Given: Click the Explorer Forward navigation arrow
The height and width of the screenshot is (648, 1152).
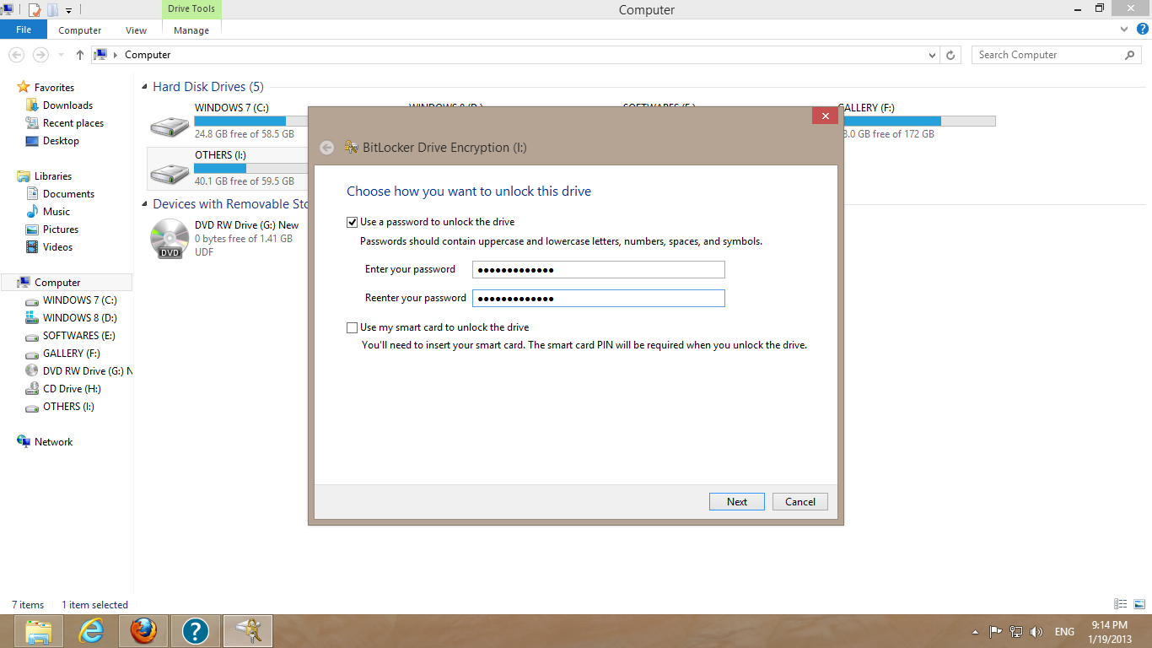Looking at the screenshot, I should click(x=40, y=55).
